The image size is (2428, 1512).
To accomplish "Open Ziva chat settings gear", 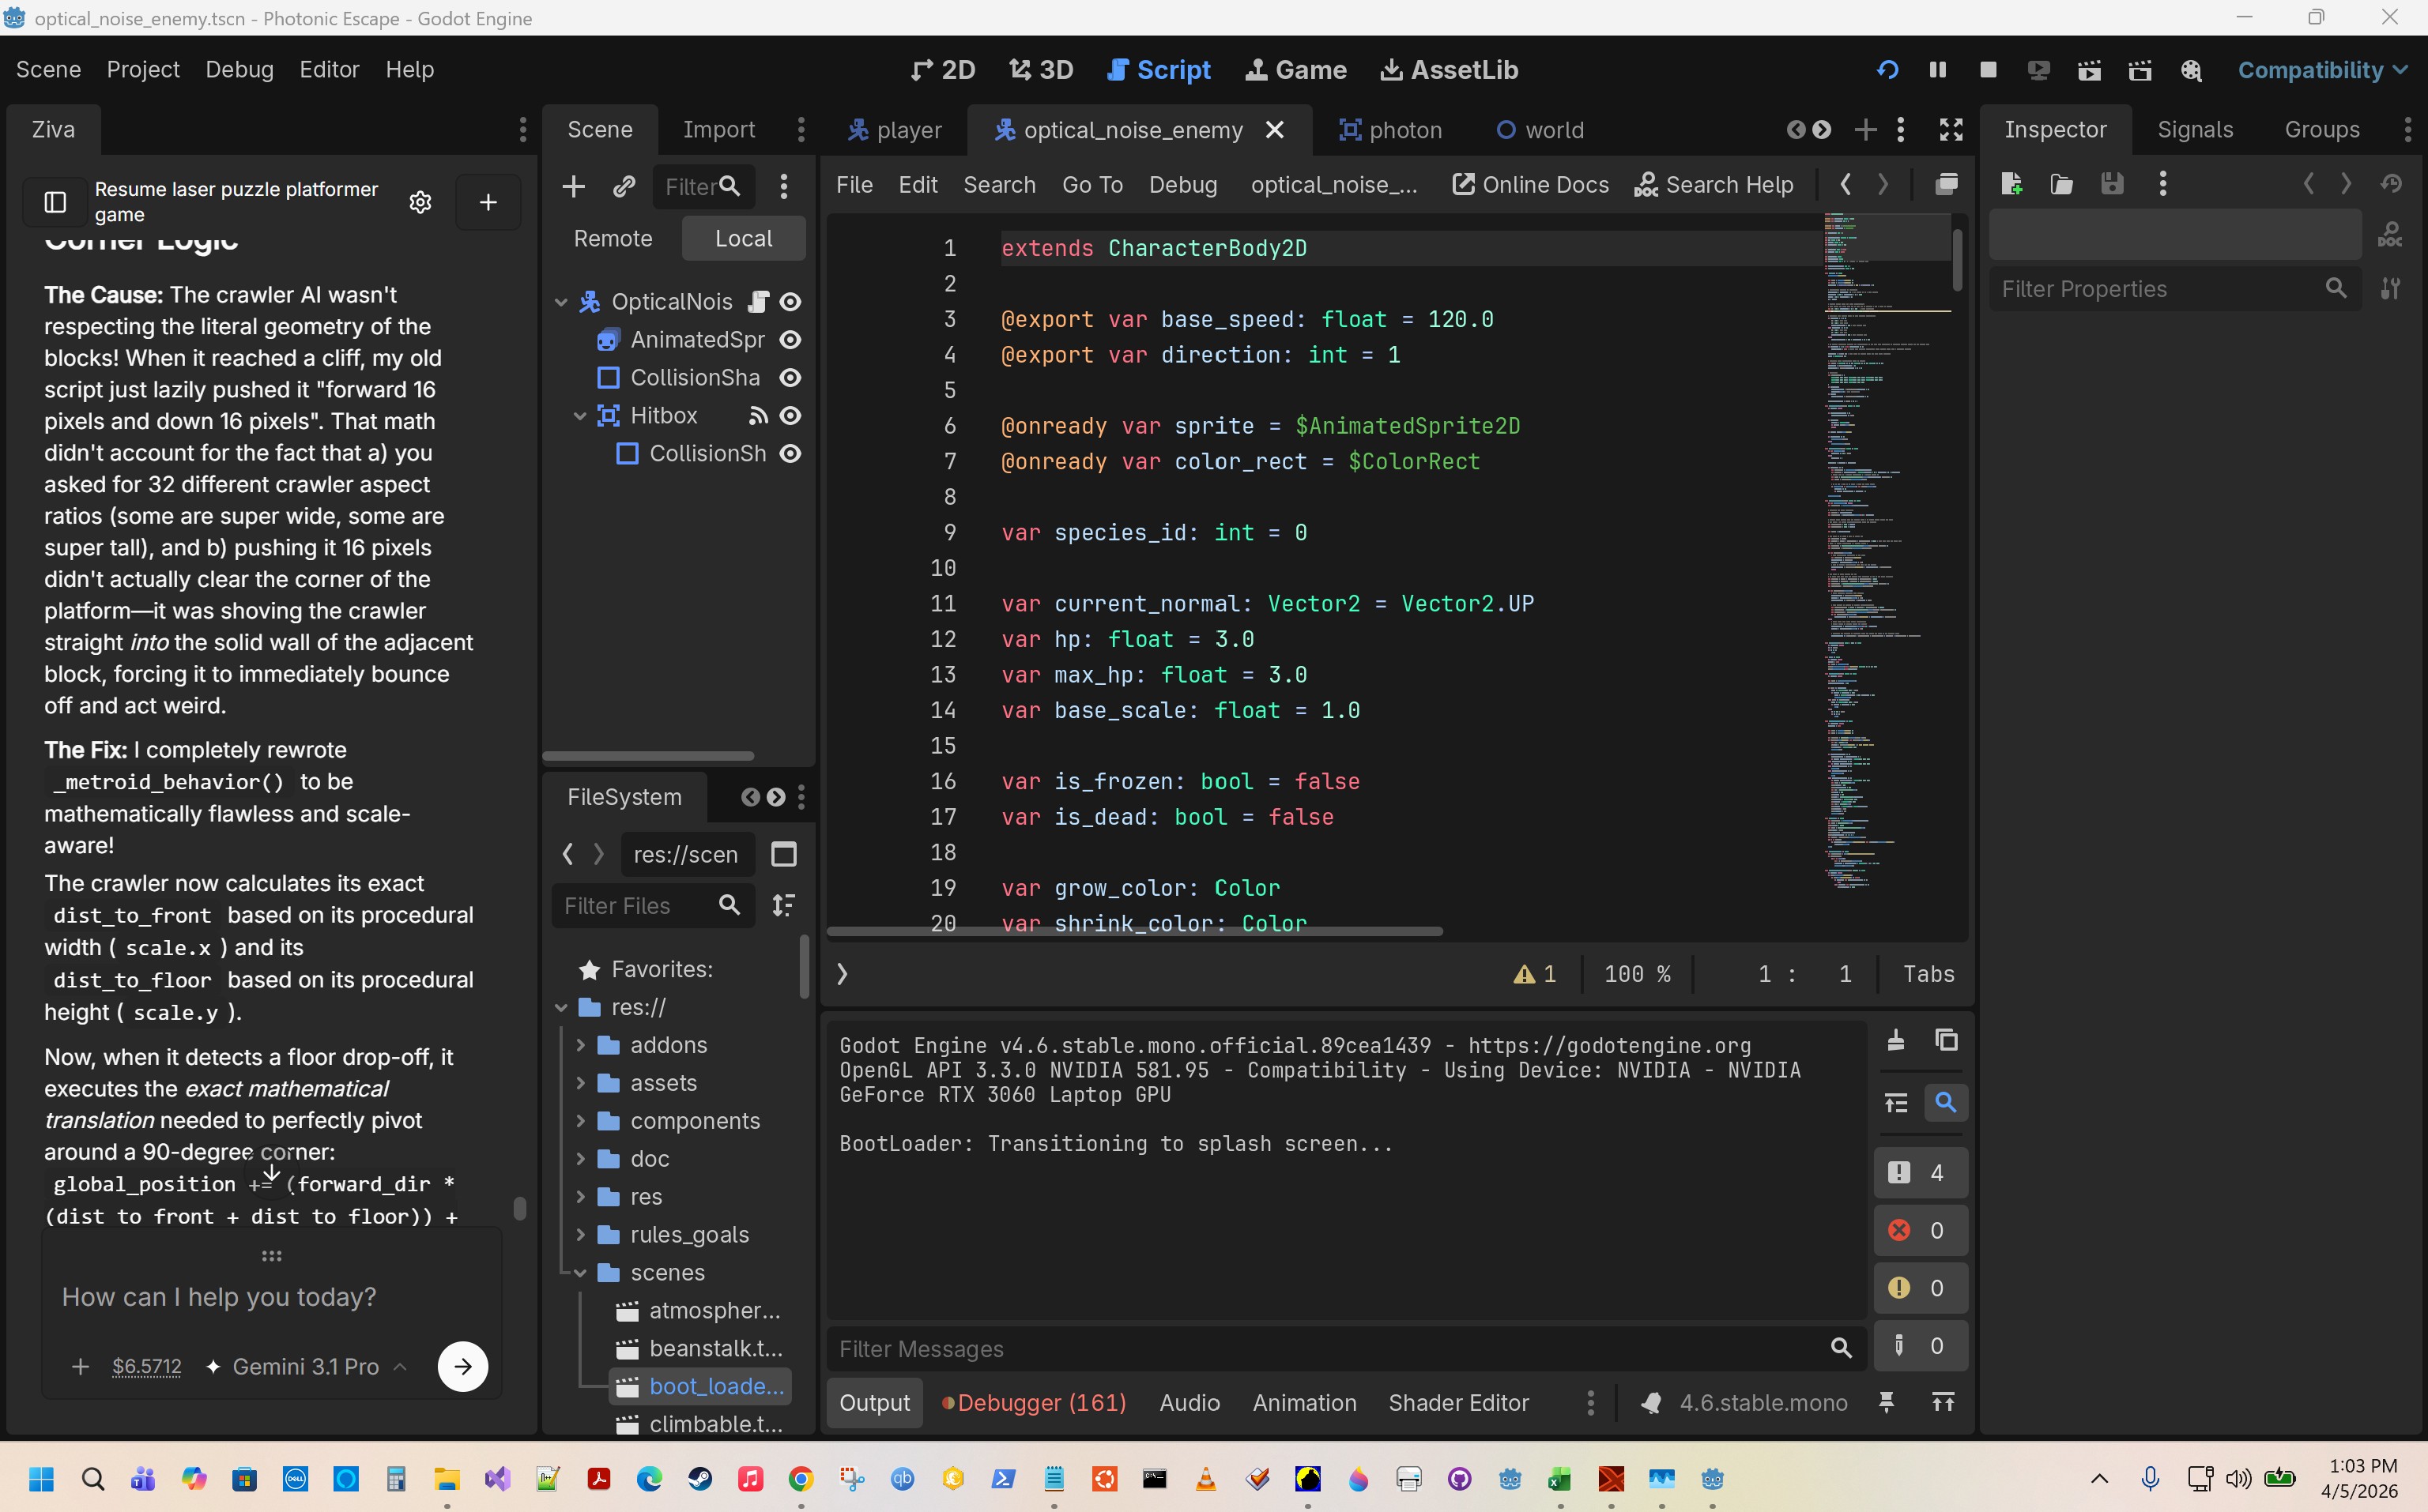I will click(420, 202).
